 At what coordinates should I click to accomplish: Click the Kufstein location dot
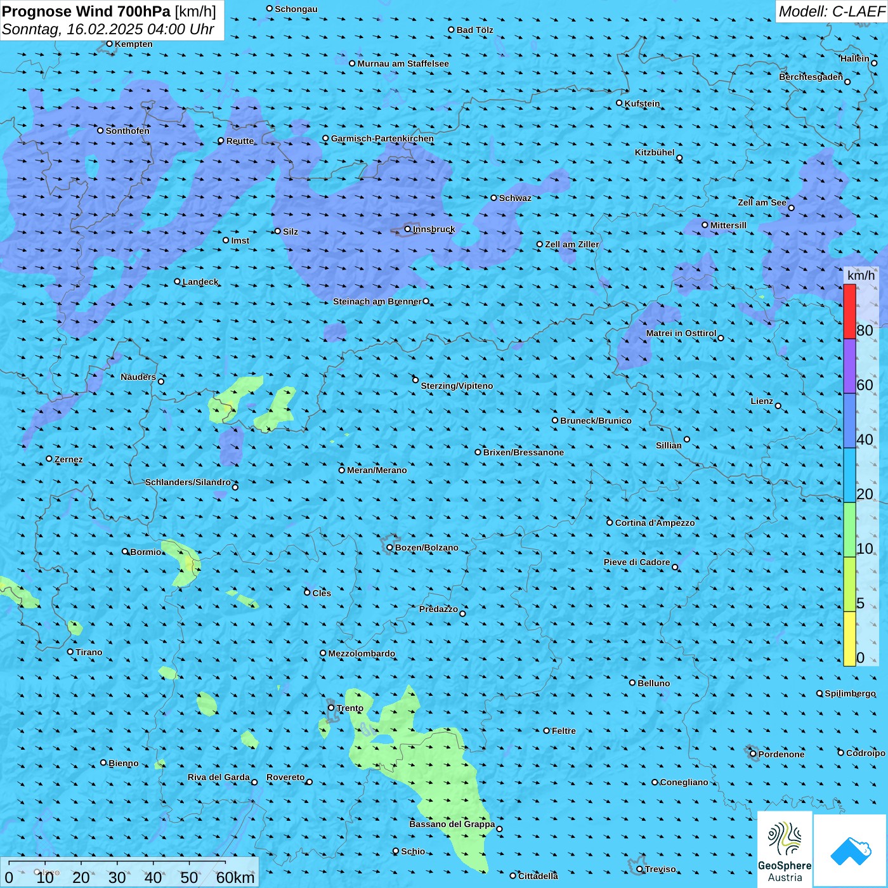click(x=620, y=103)
